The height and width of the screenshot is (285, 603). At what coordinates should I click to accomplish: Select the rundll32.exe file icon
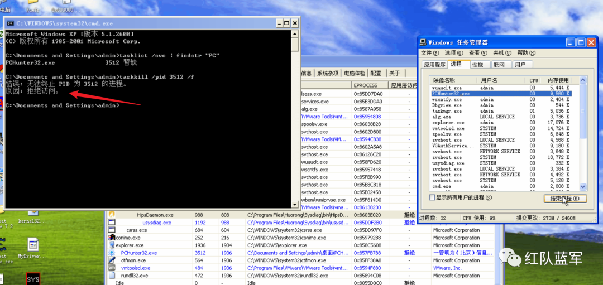point(112,276)
